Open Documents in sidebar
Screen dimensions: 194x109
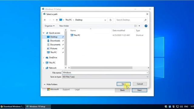[x=55, y=45]
